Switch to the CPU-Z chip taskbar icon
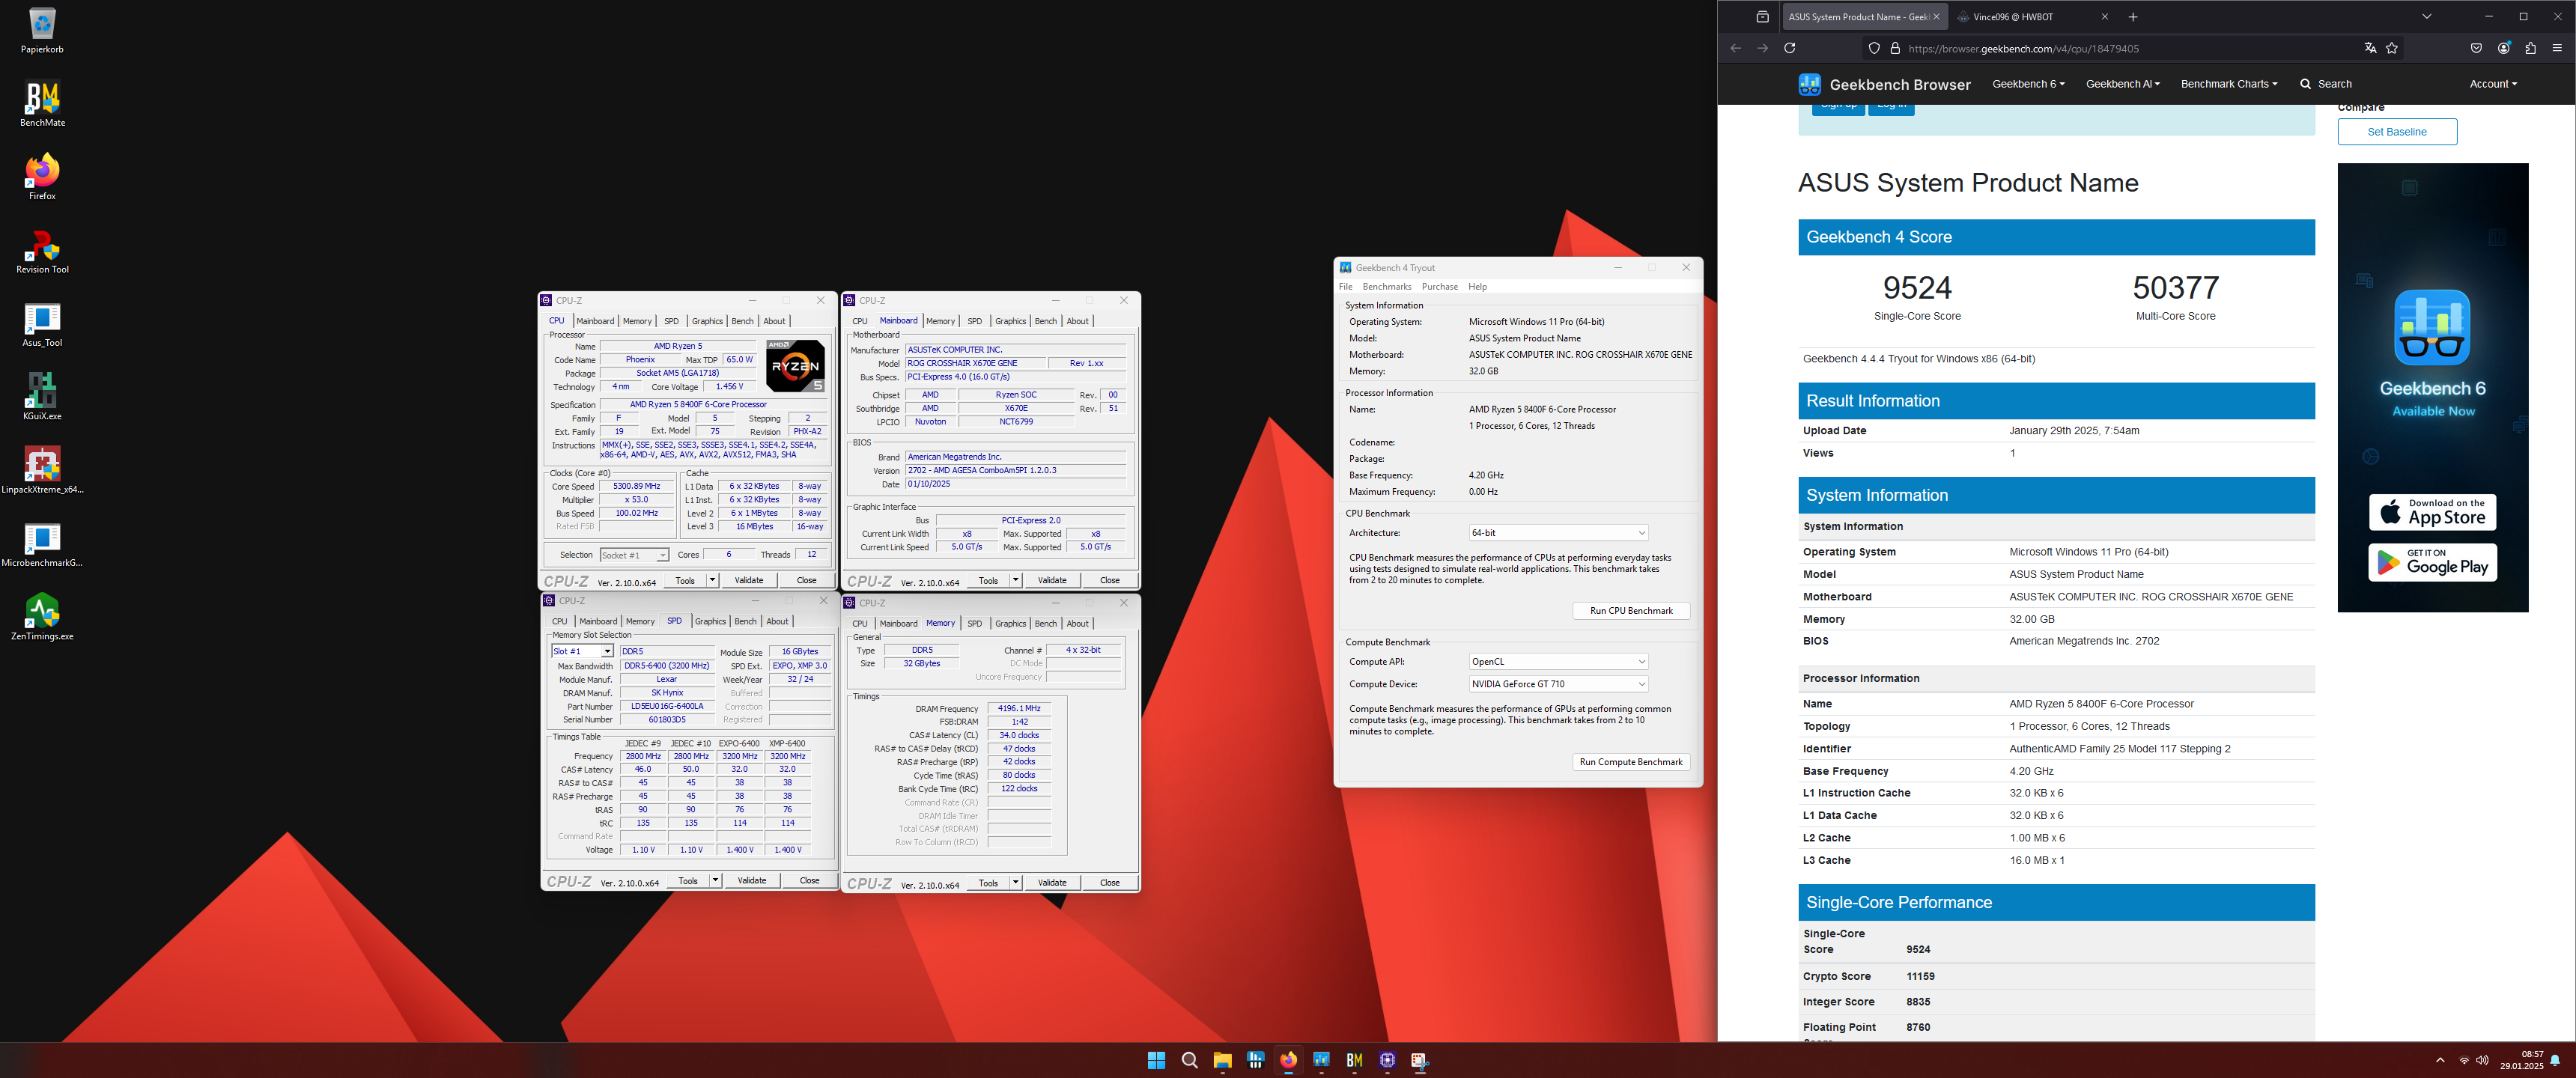Image resolution: width=2576 pixels, height=1078 pixels. pos(1387,1060)
